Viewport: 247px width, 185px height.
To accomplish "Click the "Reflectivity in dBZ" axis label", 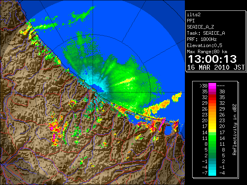I will [x=235, y=129].
